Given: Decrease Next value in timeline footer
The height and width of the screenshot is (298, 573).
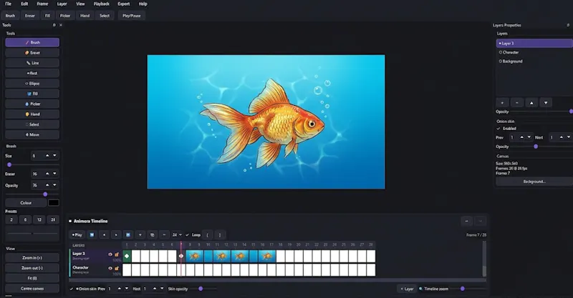Looking at the screenshot, I should click(x=162, y=289).
